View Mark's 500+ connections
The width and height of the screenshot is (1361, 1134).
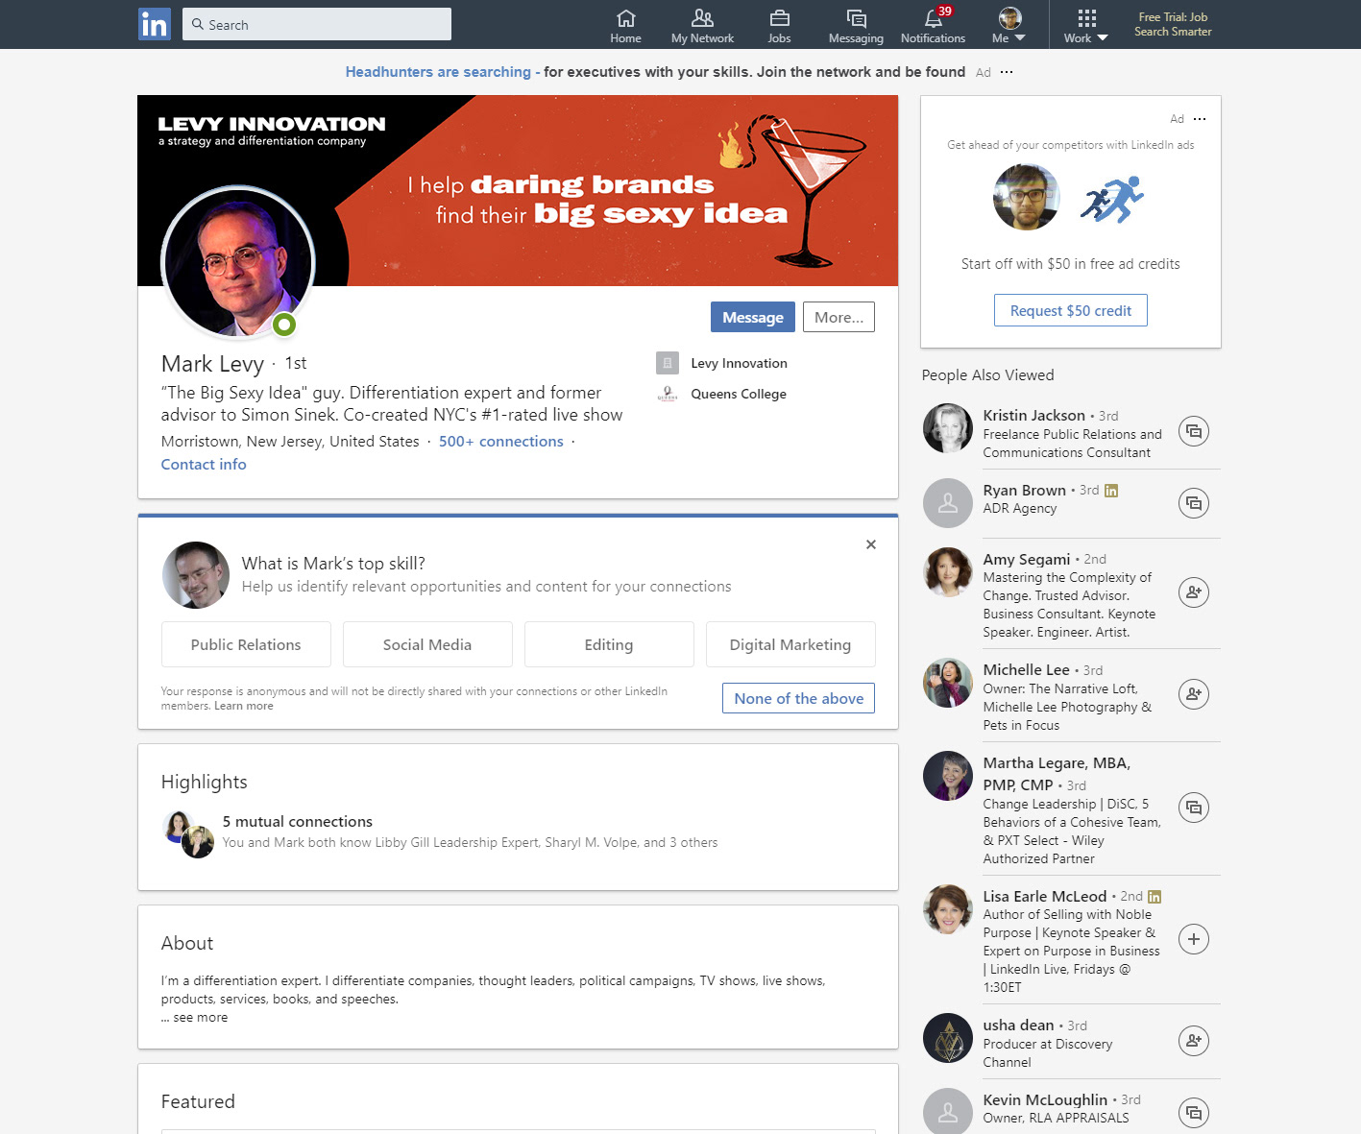click(501, 442)
